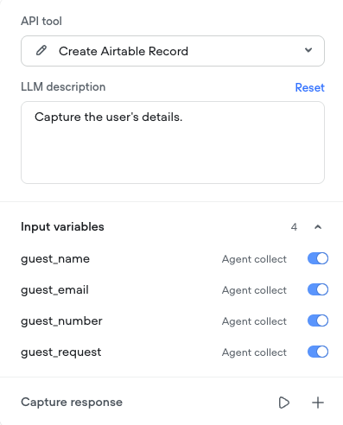
Task: Open the API tool dropdown chevron
Action: click(308, 50)
